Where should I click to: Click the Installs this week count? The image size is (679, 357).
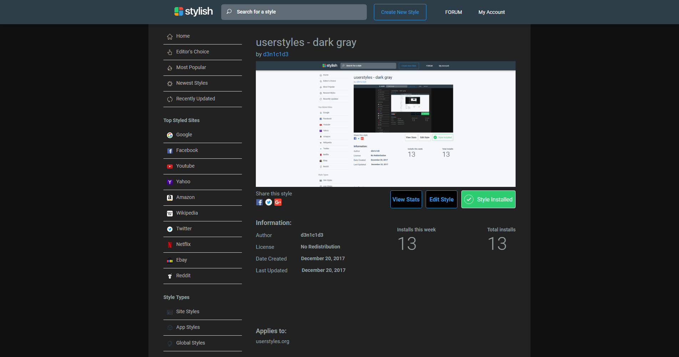click(407, 244)
